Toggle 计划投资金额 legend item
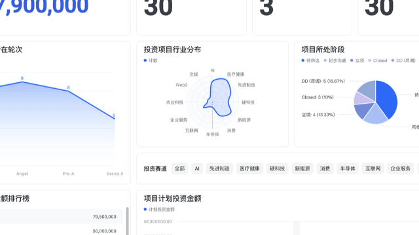The width and height of the screenshot is (419, 235). (x=159, y=210)
